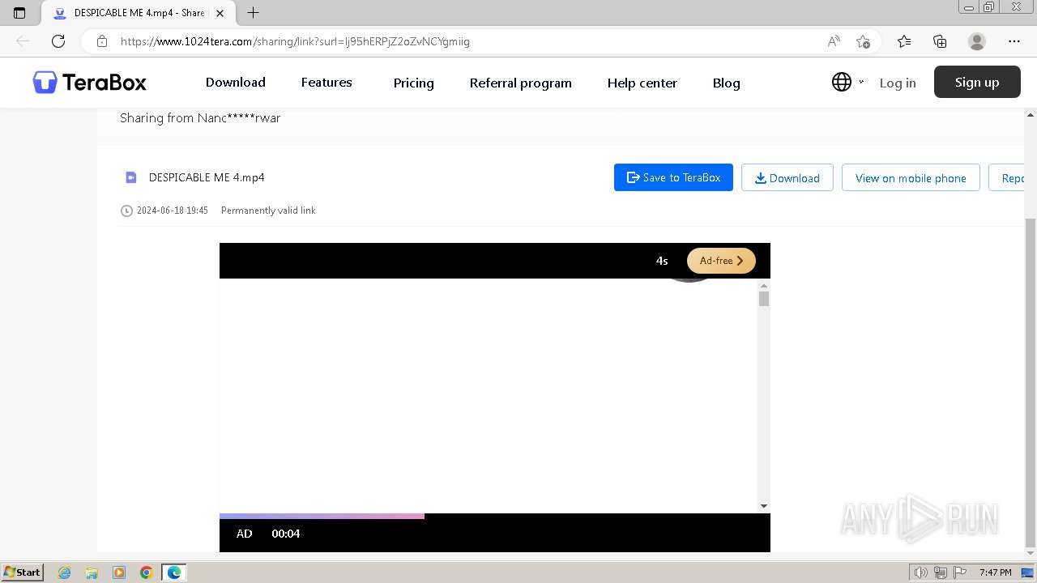Click the ad progress bar
The image size is (1037, 583).
pos(494,516)
